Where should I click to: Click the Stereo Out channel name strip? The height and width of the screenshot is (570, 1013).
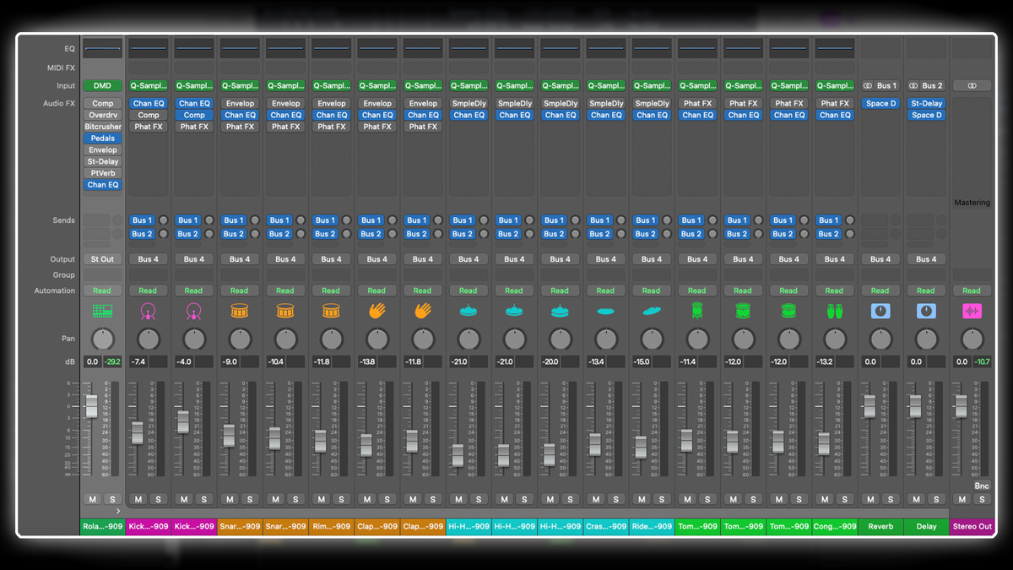971,526
